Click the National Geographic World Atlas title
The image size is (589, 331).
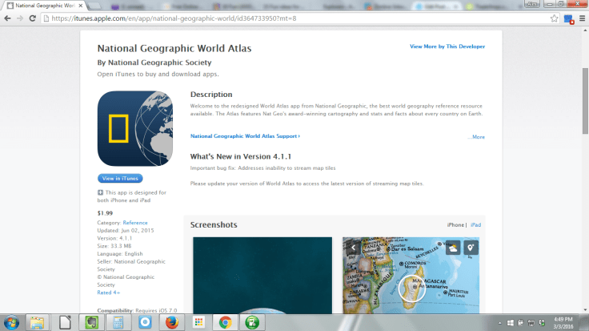pos(174,49)
